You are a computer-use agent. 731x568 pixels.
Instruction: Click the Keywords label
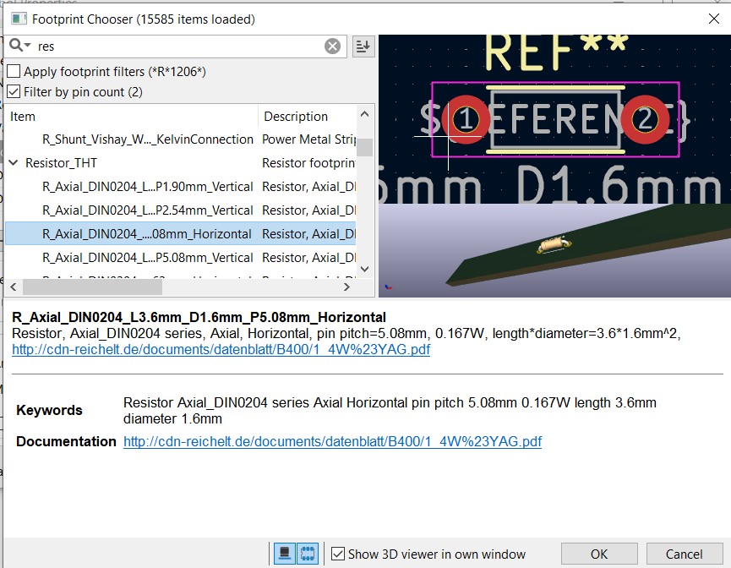coord(49,411)
